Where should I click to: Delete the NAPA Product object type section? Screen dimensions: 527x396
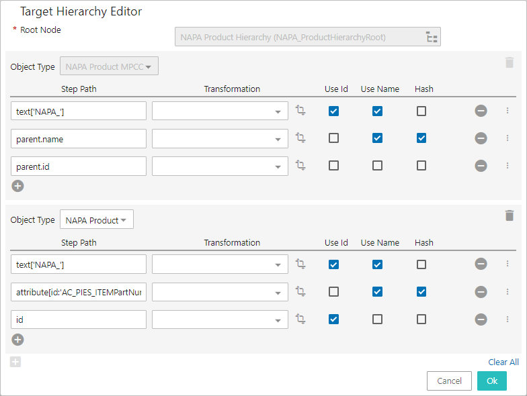coord(509,215)
